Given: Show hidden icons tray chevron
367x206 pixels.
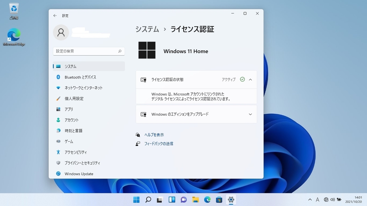Looking at the screenshot, I should 310,200.
